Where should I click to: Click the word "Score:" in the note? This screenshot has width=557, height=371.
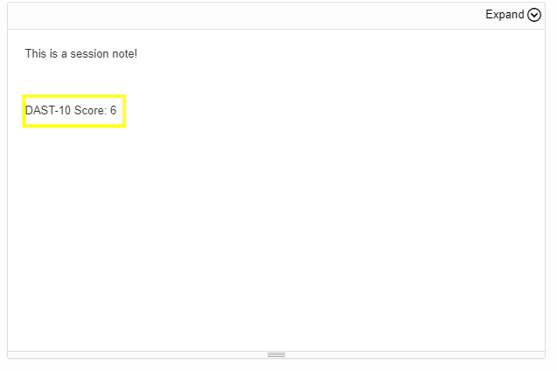point(90,111)
